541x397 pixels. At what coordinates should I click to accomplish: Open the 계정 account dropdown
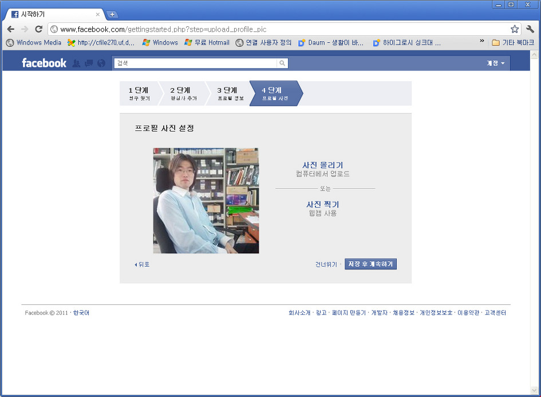point(495,63)
